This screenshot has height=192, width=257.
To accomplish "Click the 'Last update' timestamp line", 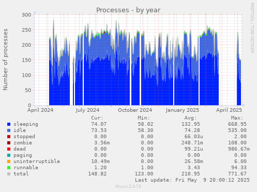I will [x=192, y=180].
